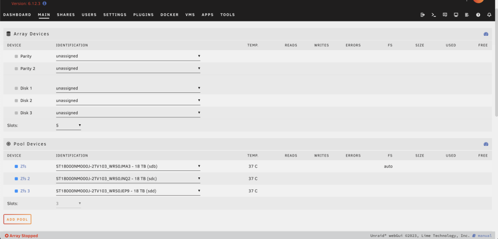Screen dimensions: 498x239
Task: Click the Disk 1 status square icon
Action: point(16,88)
